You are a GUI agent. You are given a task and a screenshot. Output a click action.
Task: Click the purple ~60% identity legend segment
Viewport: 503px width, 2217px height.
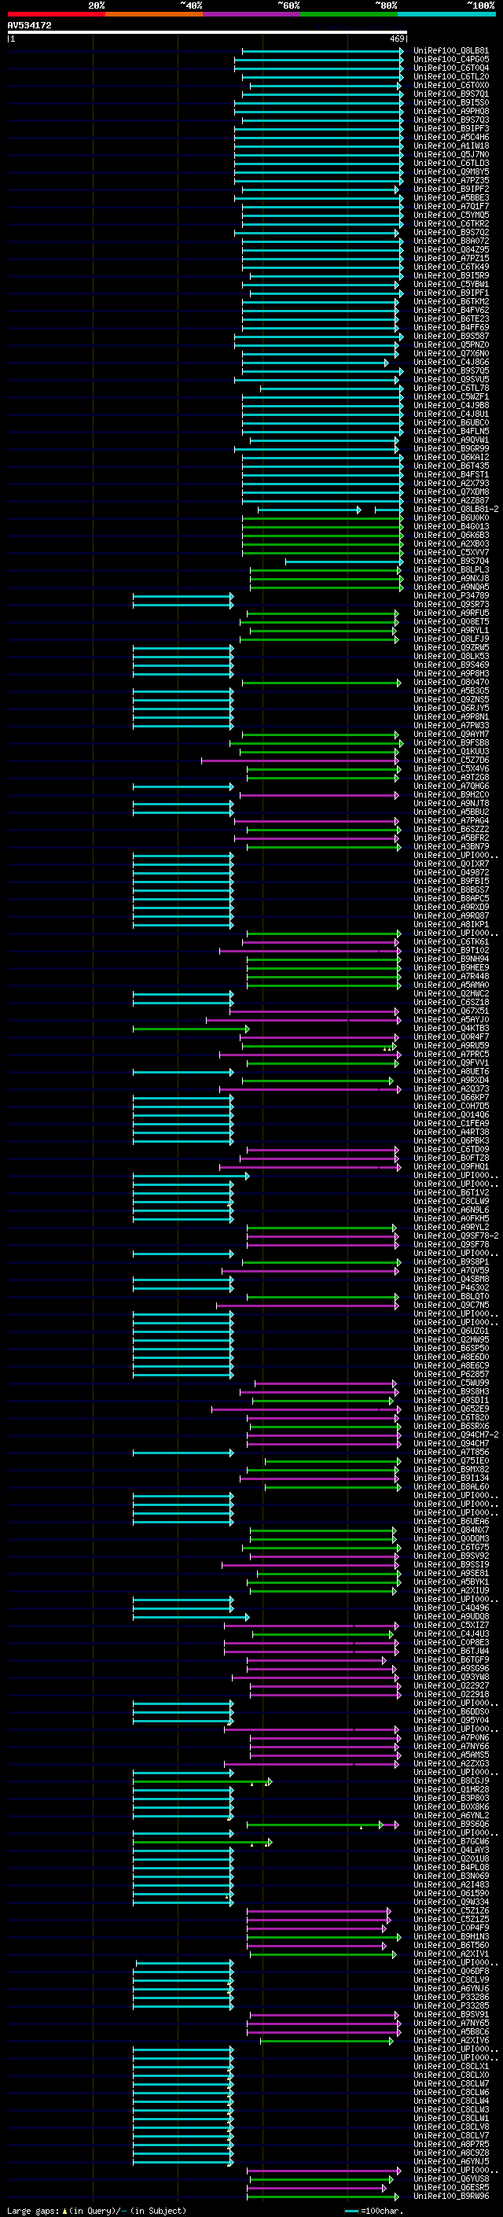coord(251,14)
